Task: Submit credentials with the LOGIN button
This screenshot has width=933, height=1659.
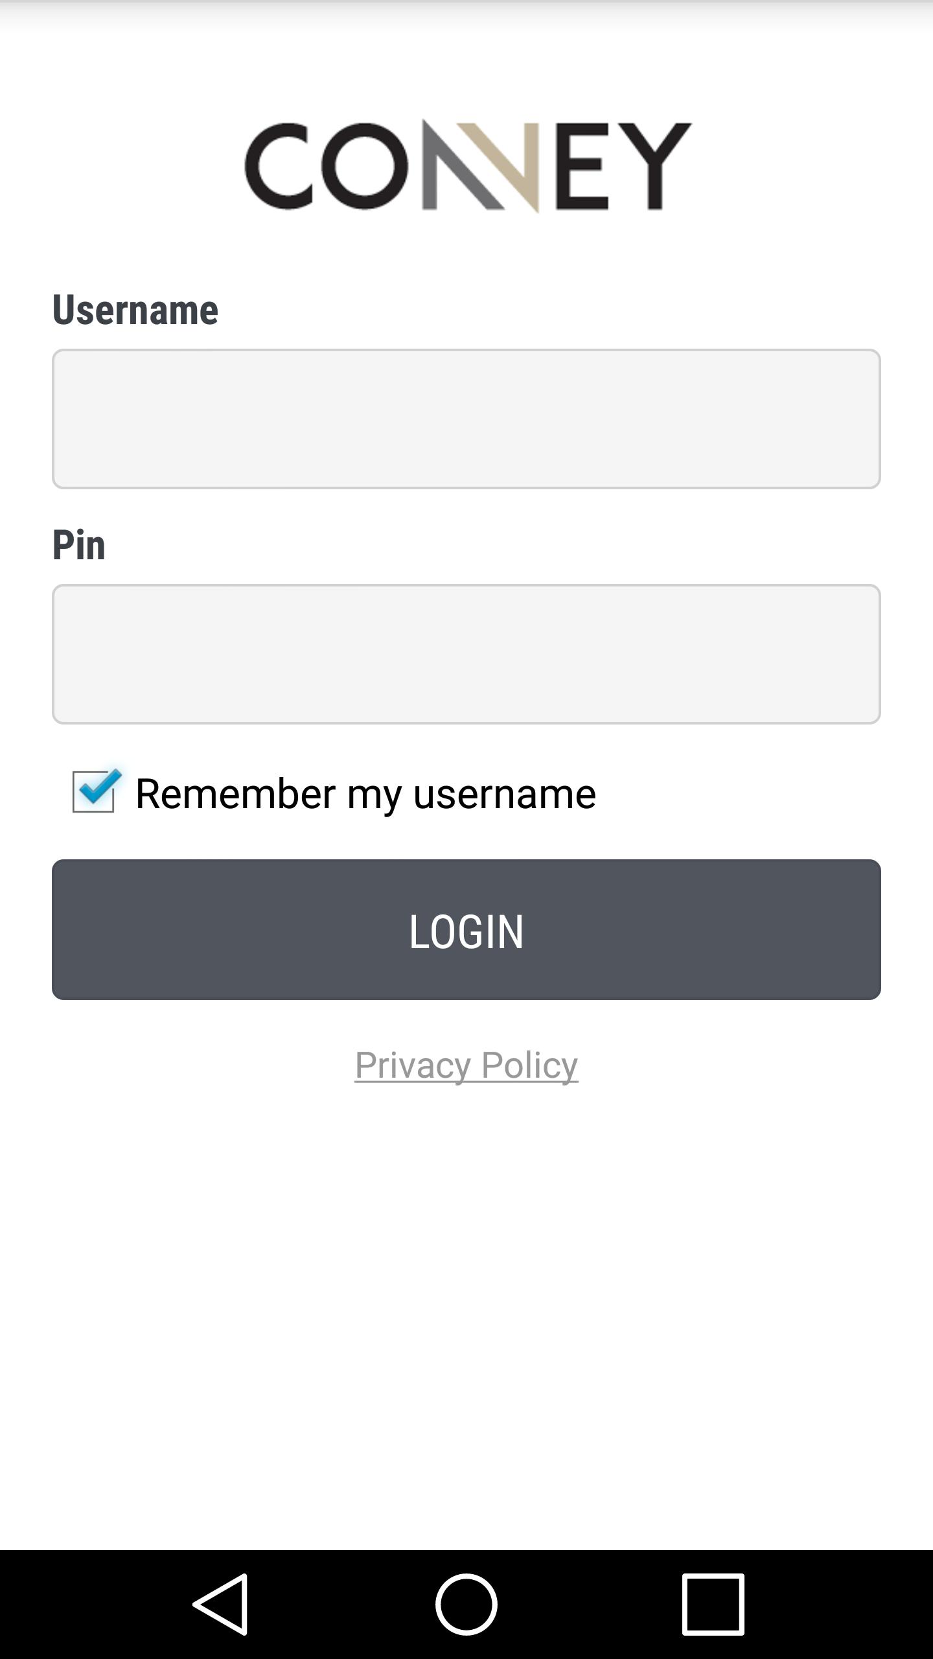Action: (x=466, y=929)
